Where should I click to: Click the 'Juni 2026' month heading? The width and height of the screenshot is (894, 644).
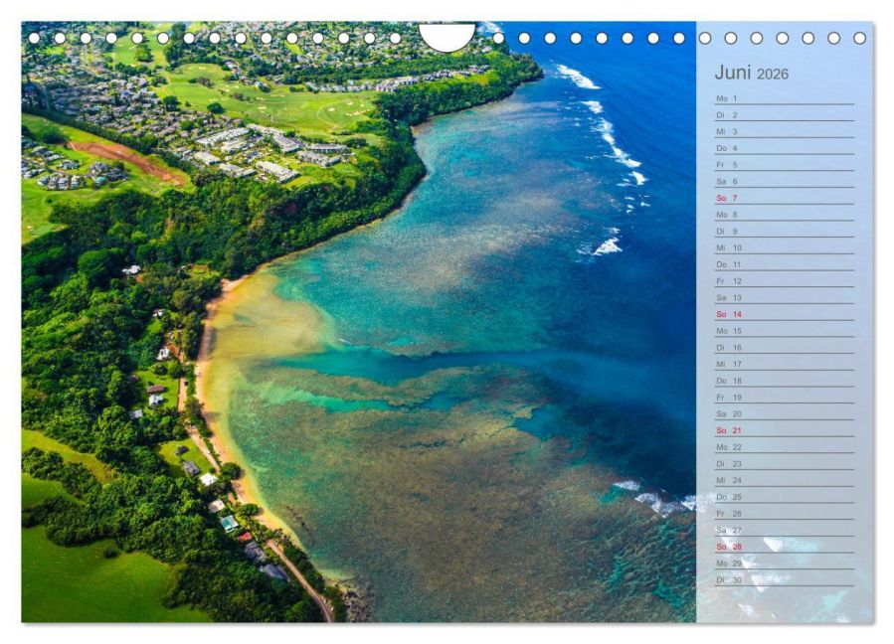click(x=751, y=73)
